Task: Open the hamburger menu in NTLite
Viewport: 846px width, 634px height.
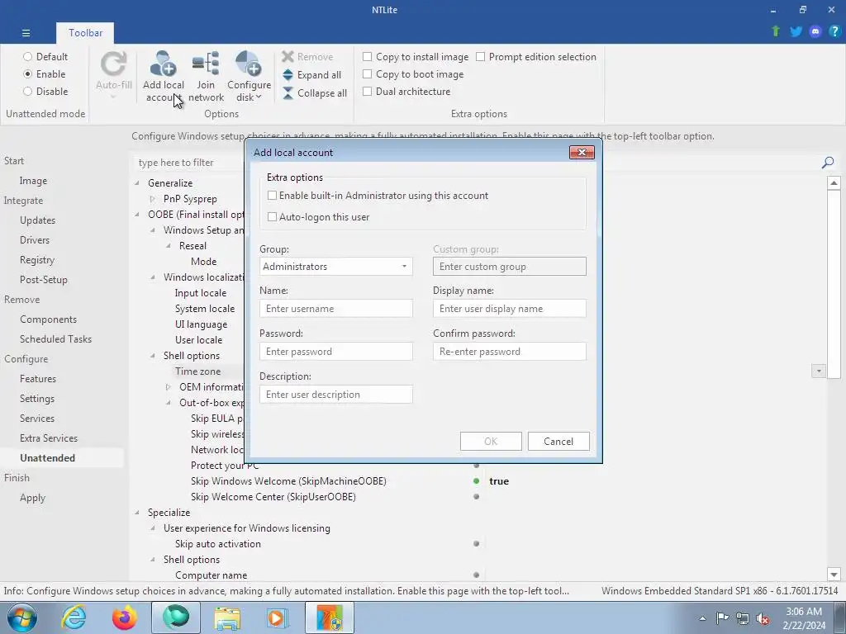Action: pyautogui.click(x=26, y=33)
